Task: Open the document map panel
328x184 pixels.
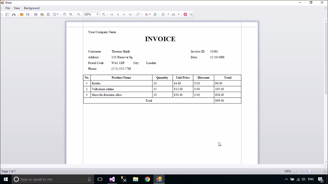Action: (x=7, y=15)
